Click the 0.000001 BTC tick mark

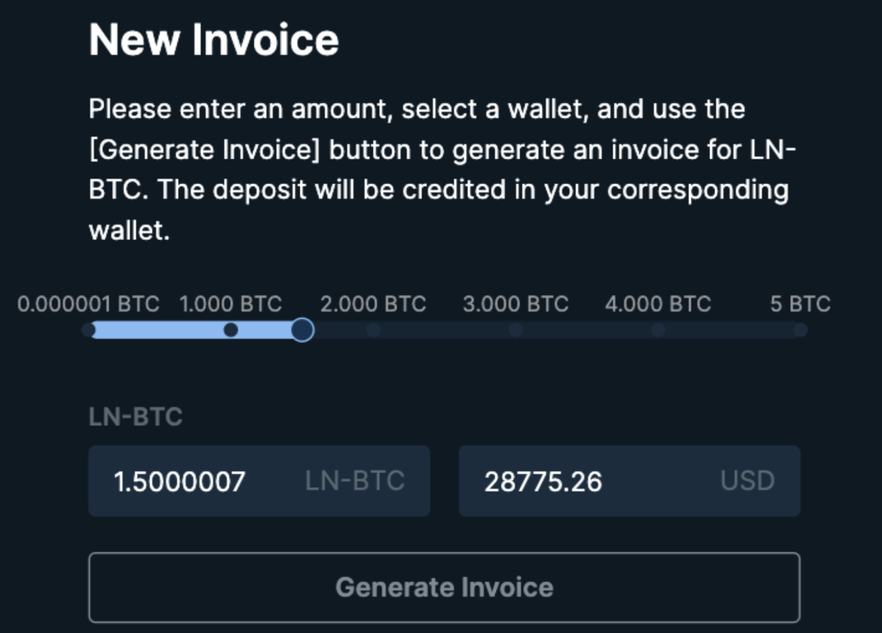[89, 330]
